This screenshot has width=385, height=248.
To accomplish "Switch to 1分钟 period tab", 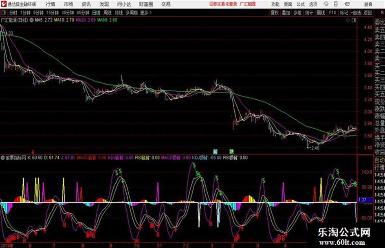I will [x=25, y=13].
